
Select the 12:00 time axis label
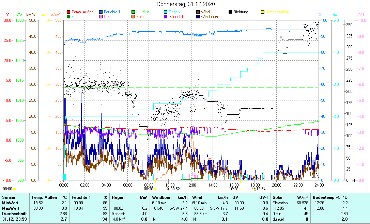[x=191, y=185]
